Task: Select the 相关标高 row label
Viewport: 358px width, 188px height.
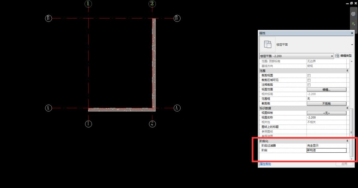Action: 267,94
